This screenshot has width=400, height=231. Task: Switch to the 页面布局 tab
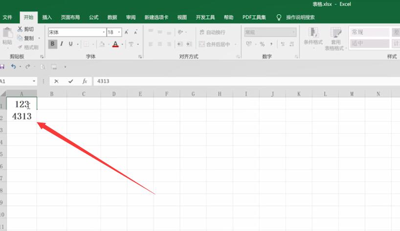coord(70,17)
